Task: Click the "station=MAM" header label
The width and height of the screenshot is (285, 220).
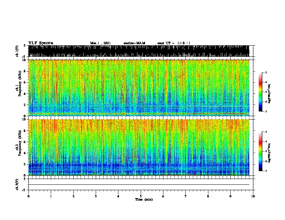Action: pos(135,43)
